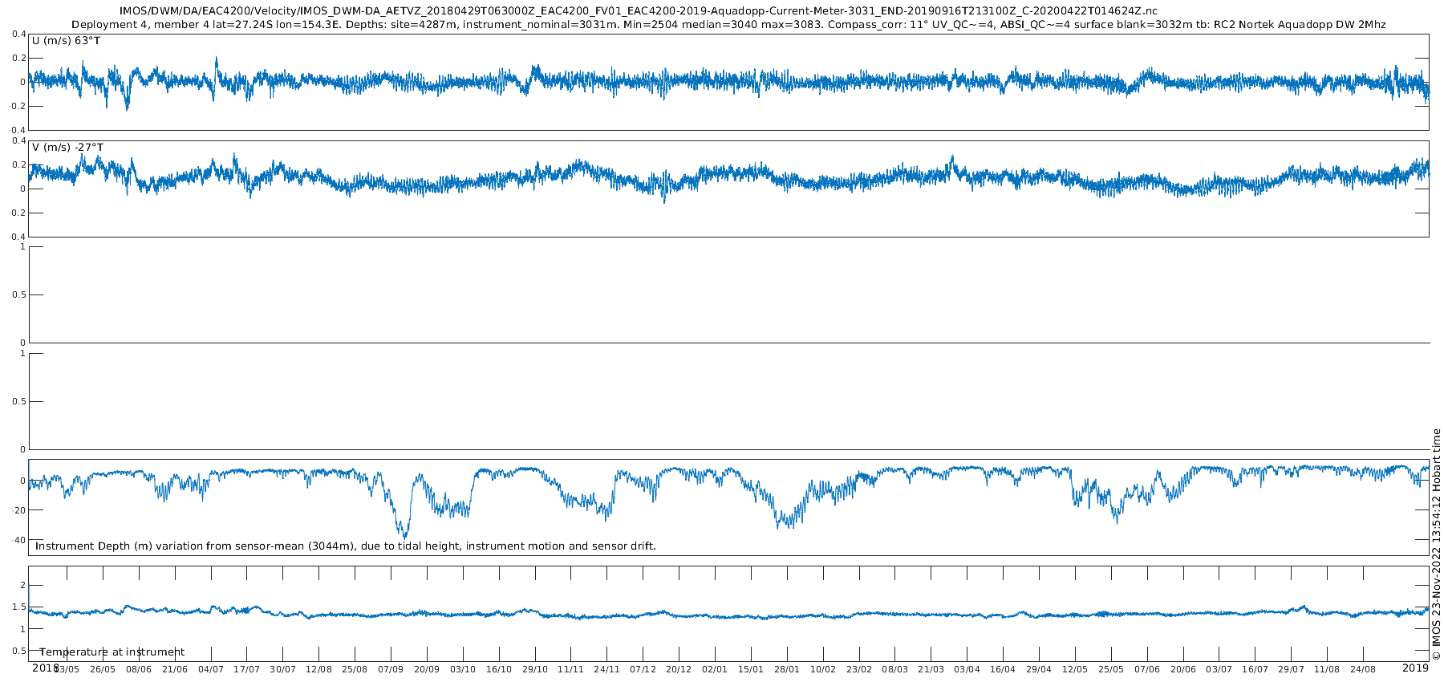Click the top '0.4' tick of the U velocity plot
This screenshot has width=1444, height=682.
click(19, 35)
